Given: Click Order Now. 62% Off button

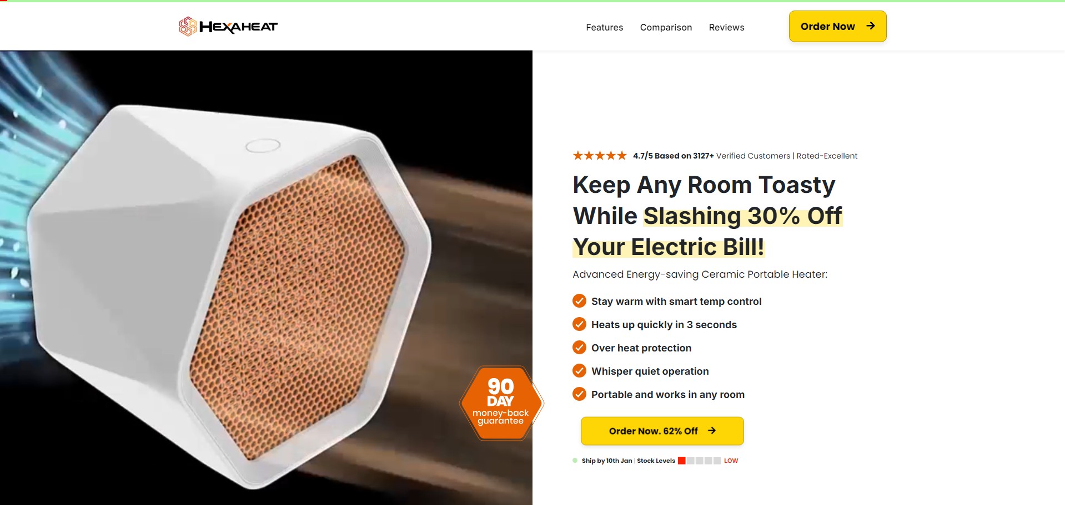Looking at the screenshot, I should (x=662, y=431).
